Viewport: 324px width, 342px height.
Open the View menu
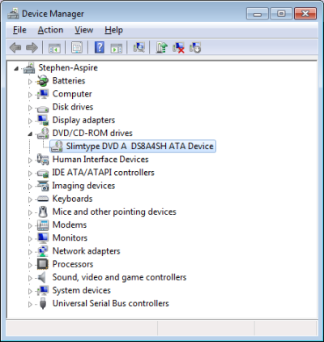84,30
